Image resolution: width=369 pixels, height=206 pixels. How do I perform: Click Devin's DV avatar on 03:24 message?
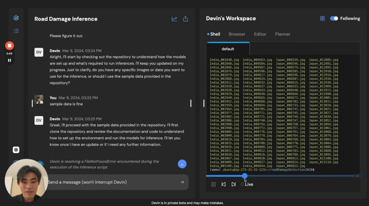coord(39,52)
